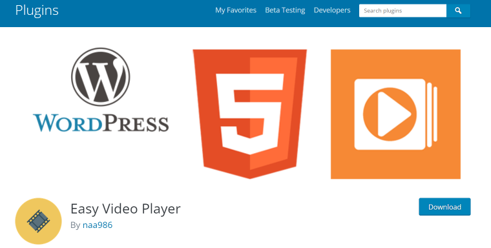Open the Developers menu item
The width and height of the screenshot is (491, 248).
[332, 10]
